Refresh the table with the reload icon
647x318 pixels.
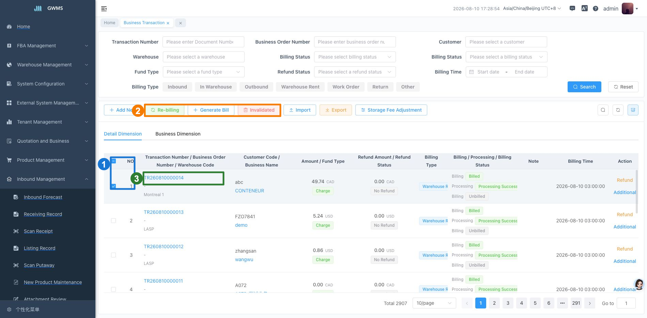point(618,110)
